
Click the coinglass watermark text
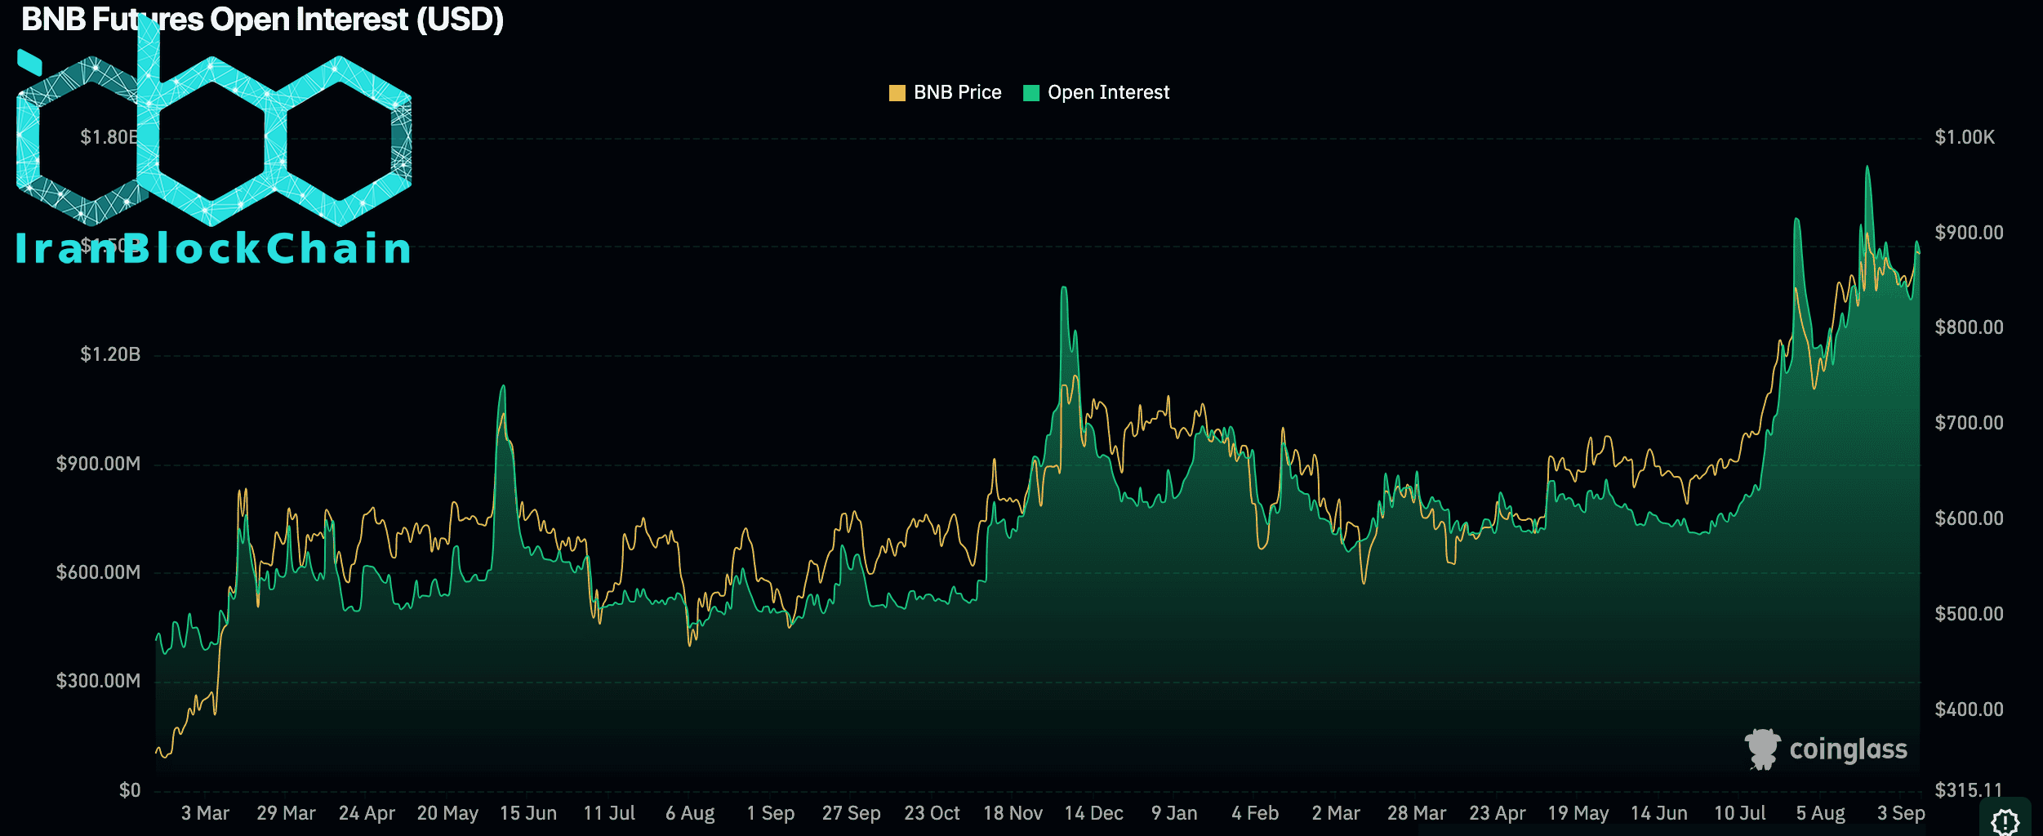pyautogui.click(x=1848, y=749)
